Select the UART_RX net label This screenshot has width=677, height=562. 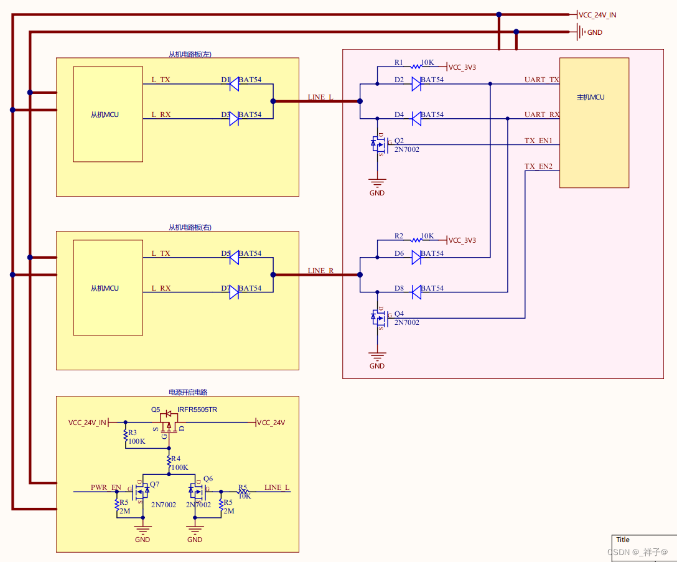coord(541,115)
